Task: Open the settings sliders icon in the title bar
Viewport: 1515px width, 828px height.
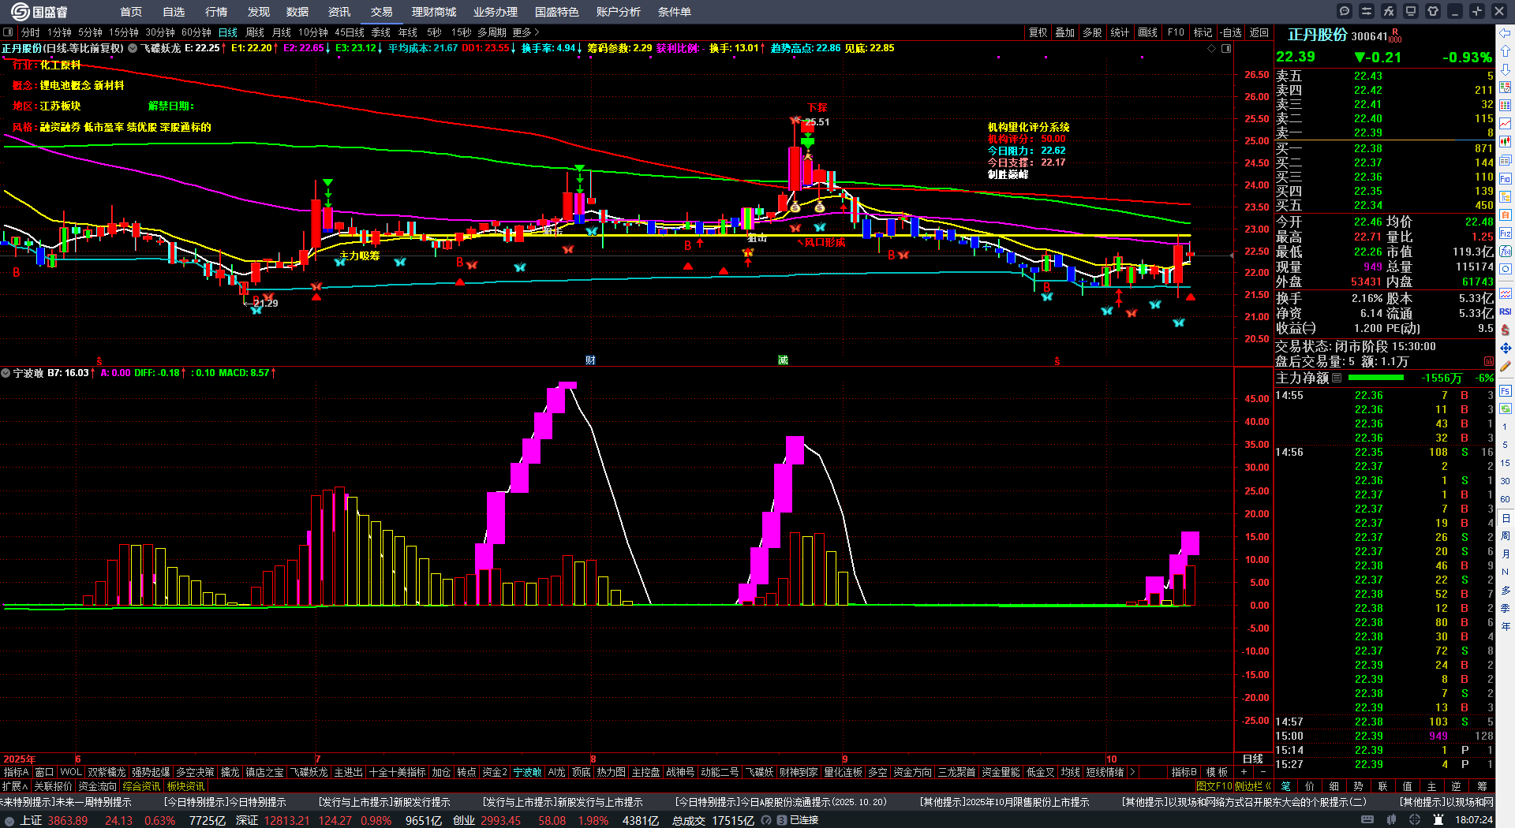Action: [1367, 11]
